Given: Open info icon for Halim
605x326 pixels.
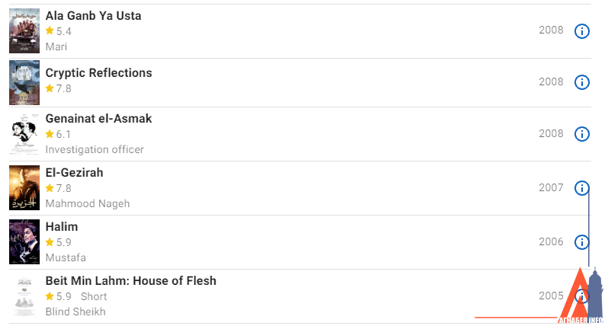Looking at the screenshot, I should (x=581, y=242).
